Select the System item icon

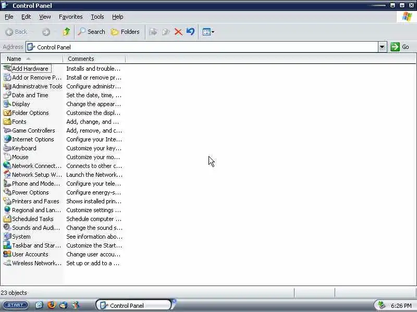point(7,237)
